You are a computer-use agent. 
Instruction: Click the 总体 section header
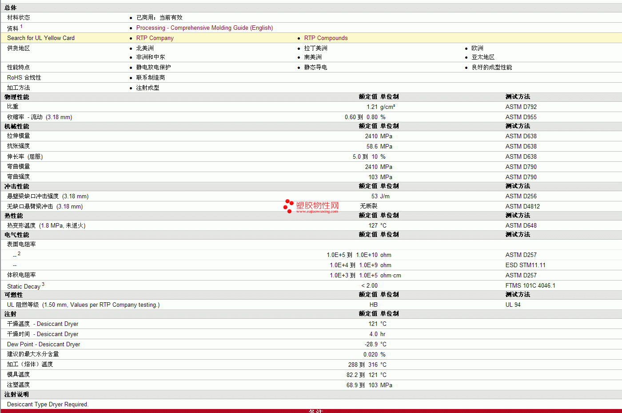(x=11, y=8)
